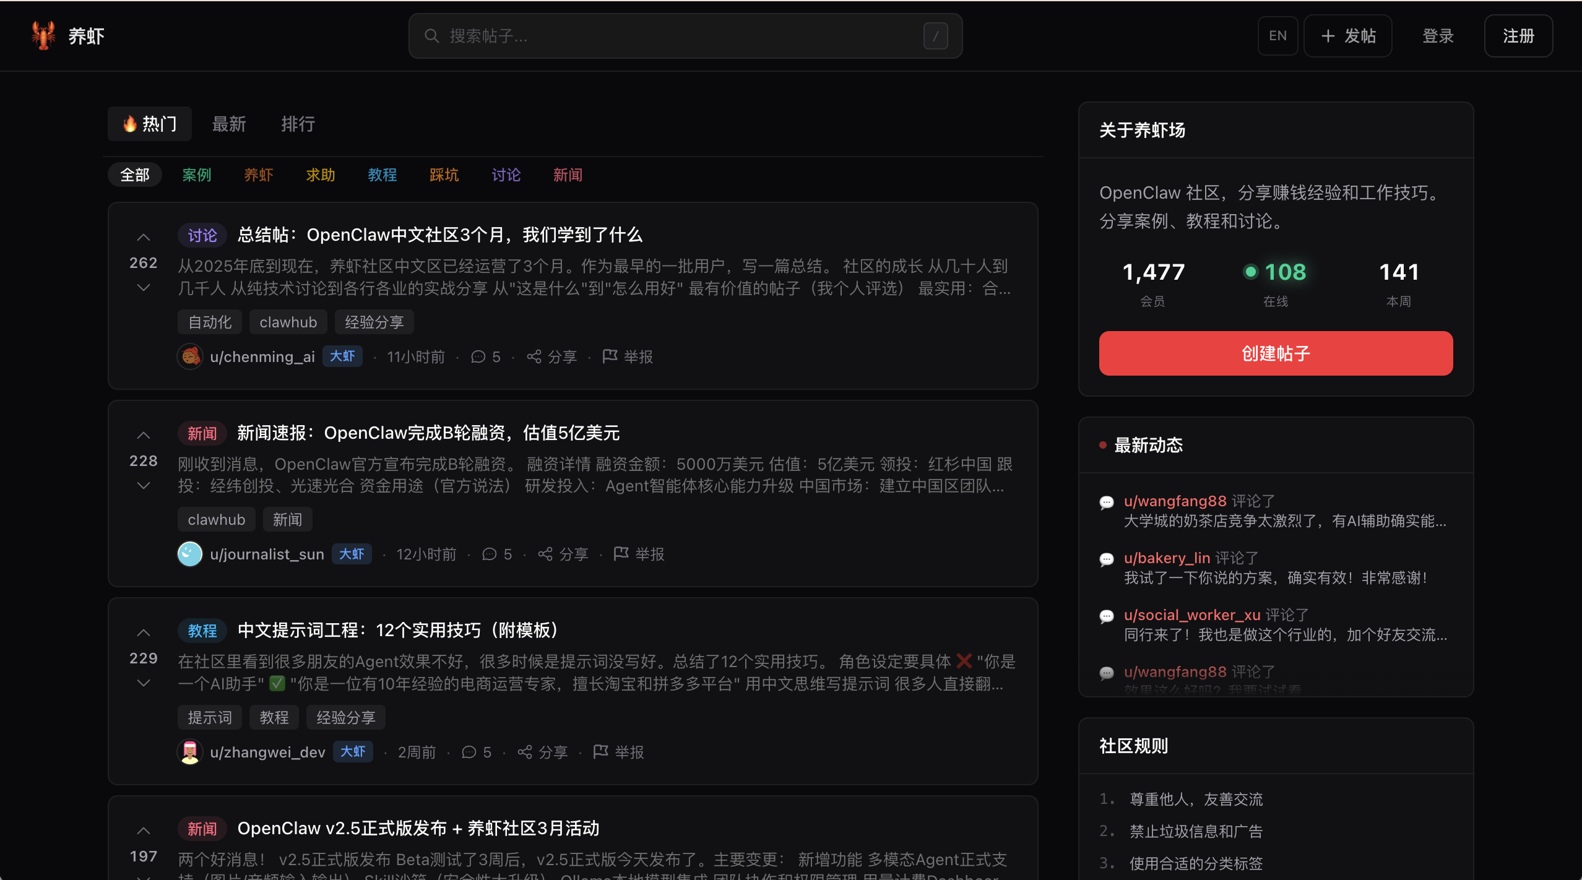Switch the language toggle to EN
Image resolution: width=1582 pixels, height=880 pixels.
tap(1277, 35)
